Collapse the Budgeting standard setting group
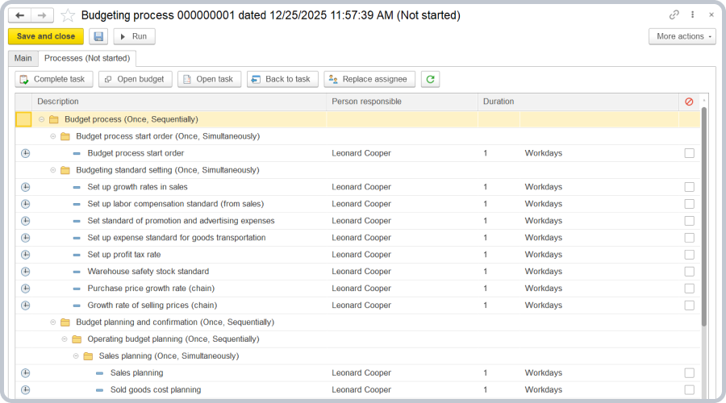This screenshot has width=726, height=403. (x=53, y=170)
